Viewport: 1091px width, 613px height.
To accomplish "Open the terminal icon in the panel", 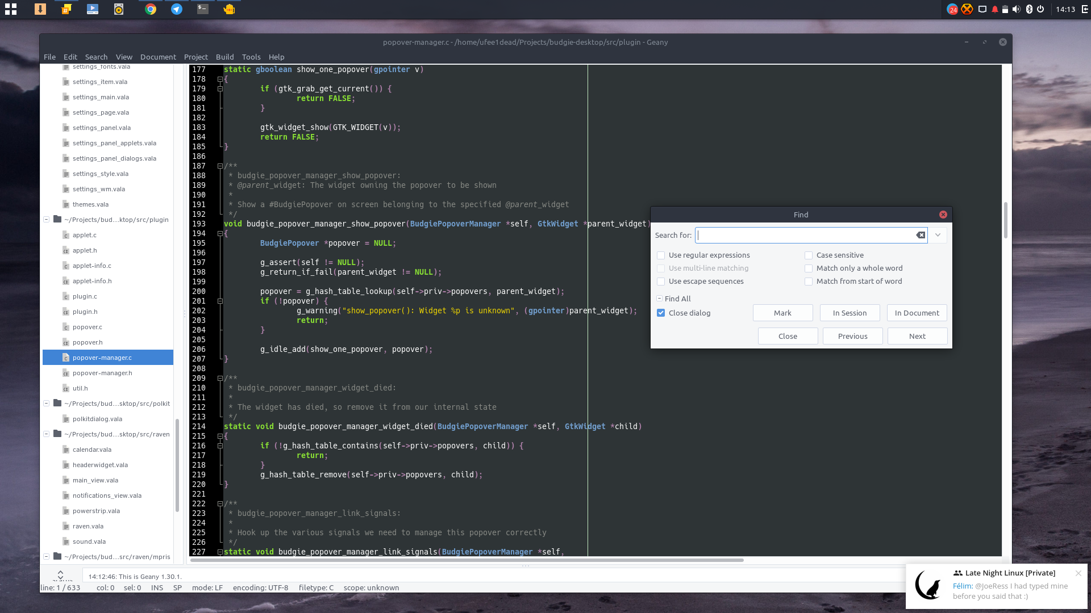I will click(203, 9).
